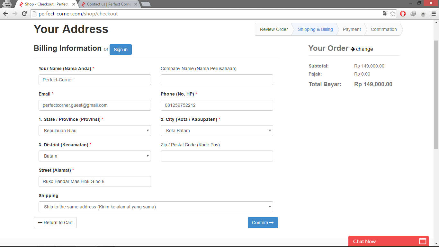Screen dimensions: 439x247
Task: Expand the City (Kota / Kabupaten) dropdown
Action: click(217, 131)
